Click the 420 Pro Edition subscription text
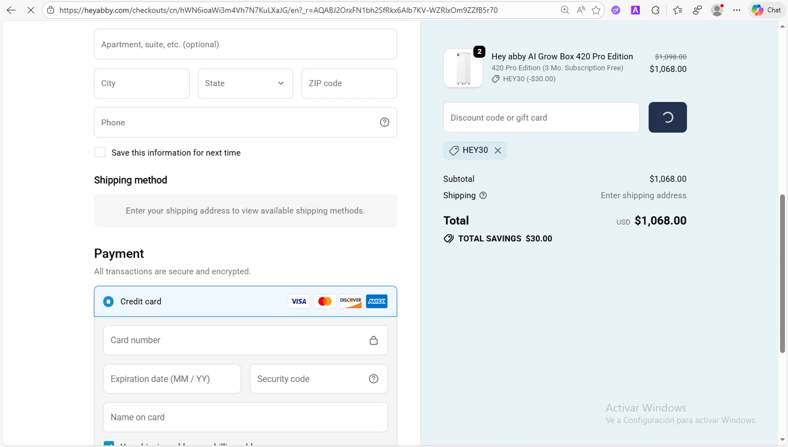The width and height of the screenshot is (788, 447). (557, 68)
